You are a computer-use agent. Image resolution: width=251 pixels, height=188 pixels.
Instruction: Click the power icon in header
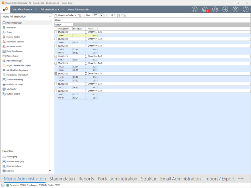(195, 9)
